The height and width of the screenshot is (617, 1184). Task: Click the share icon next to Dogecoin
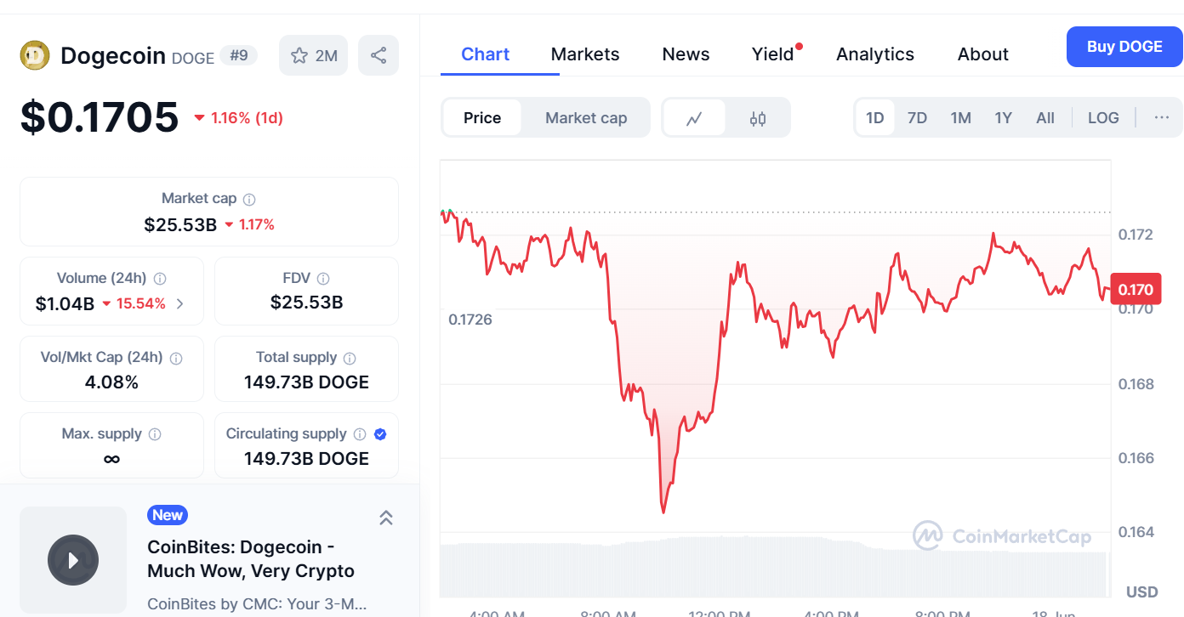[379, 56]
